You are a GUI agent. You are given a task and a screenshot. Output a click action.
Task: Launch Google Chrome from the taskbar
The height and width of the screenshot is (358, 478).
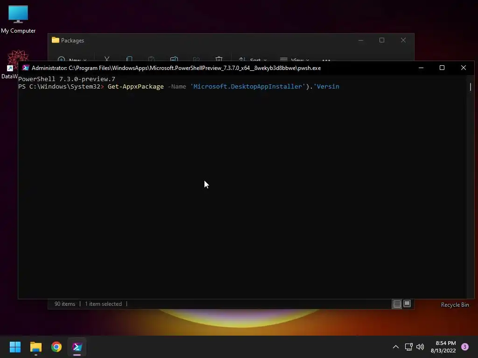[x=56, y=347]
